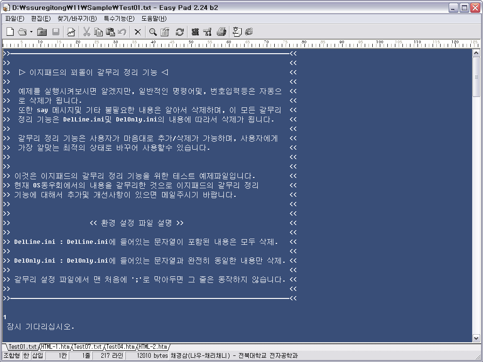Click the heading line '이지패드의 꾀돌이 갈무리 정리 기능'

tap(93, 72)
